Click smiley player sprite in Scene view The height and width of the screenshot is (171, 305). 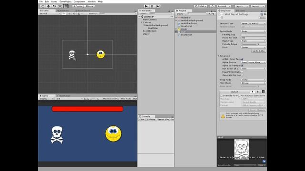coord(101,54)
